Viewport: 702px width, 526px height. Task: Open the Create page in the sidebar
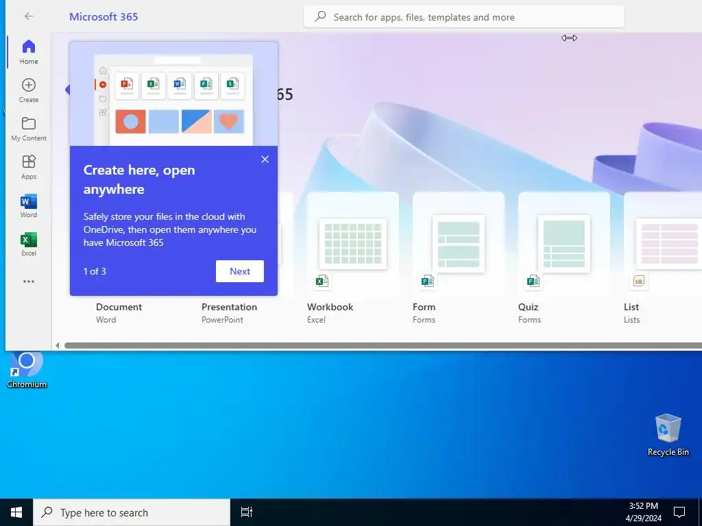29,90
